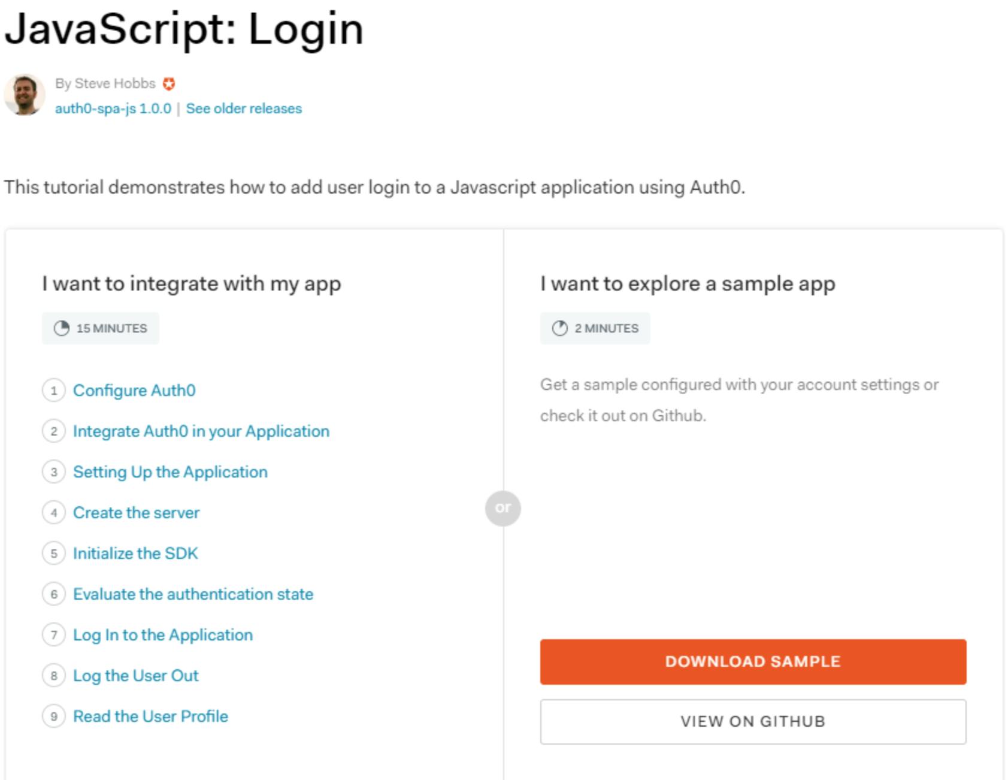The height and width of the screenshot is (780, 1008).
Task: Click the step 1 number circle
Action: click(54, 391)
